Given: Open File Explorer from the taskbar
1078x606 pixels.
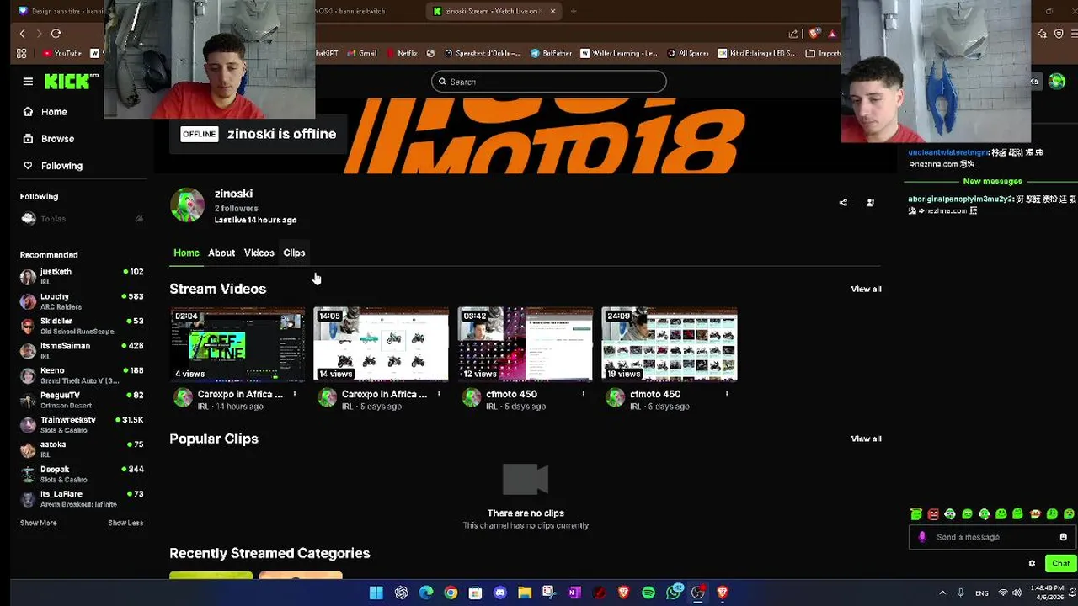Looking at the screenshot, I should point(525,593).
